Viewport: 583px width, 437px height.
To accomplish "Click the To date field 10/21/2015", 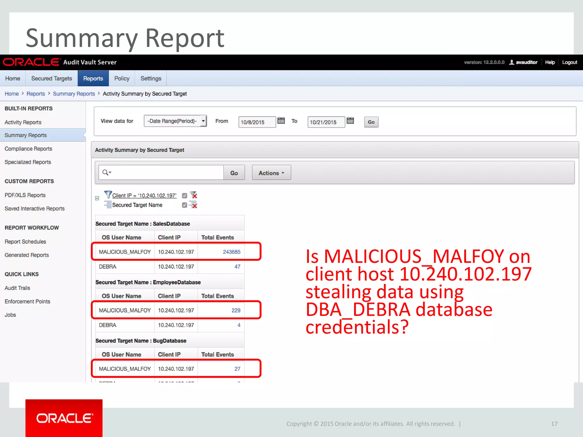I will (326, 122).
